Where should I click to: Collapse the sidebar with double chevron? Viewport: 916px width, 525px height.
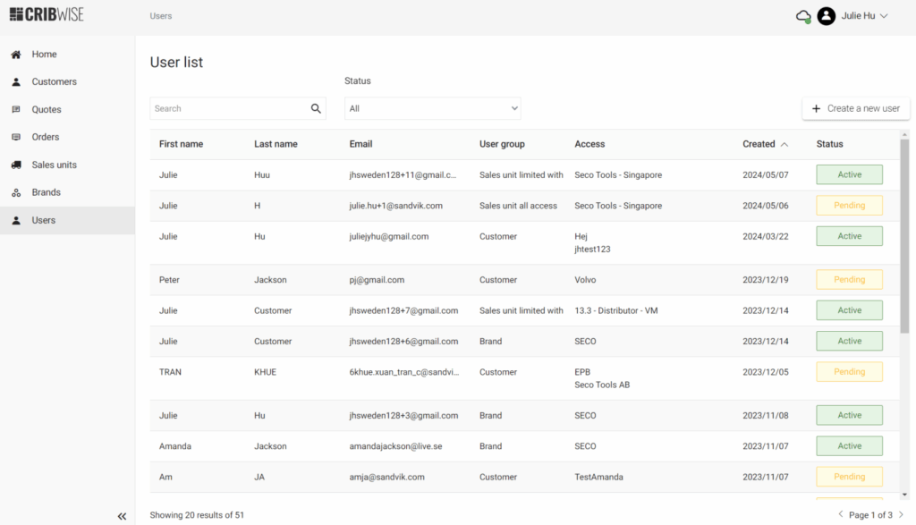122,516
